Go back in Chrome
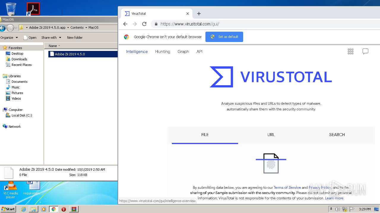Viewport: 380px width, 213px height. 125,24
